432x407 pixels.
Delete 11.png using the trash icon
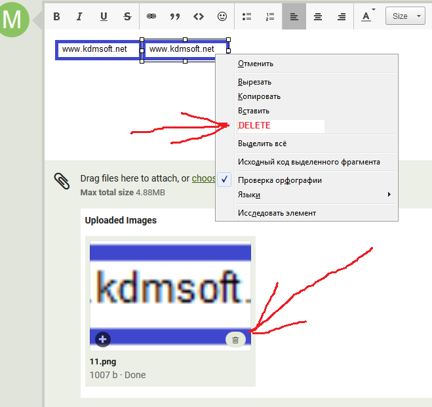[235, 339]
